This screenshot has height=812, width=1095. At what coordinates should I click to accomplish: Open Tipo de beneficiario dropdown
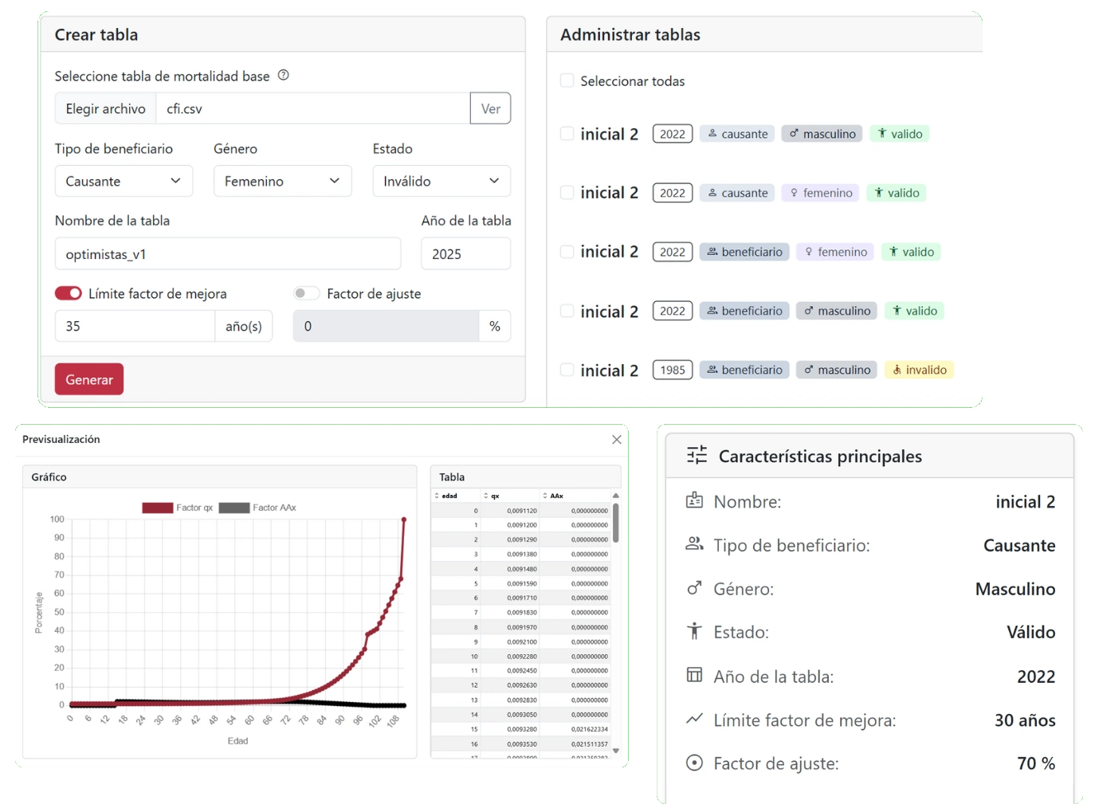[124, 181]
